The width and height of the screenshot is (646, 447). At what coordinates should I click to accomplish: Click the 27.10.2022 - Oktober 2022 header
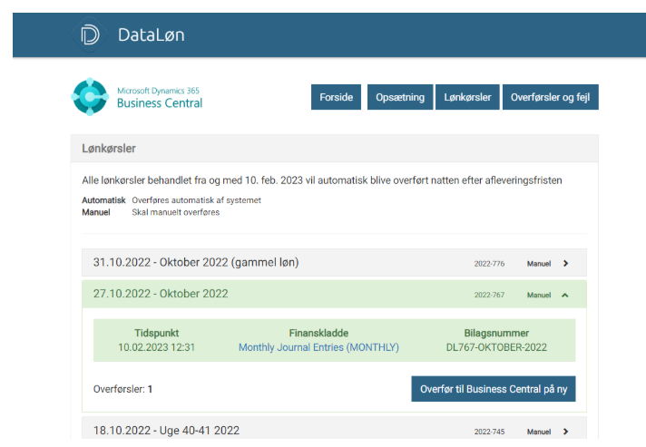coord(161,294)
